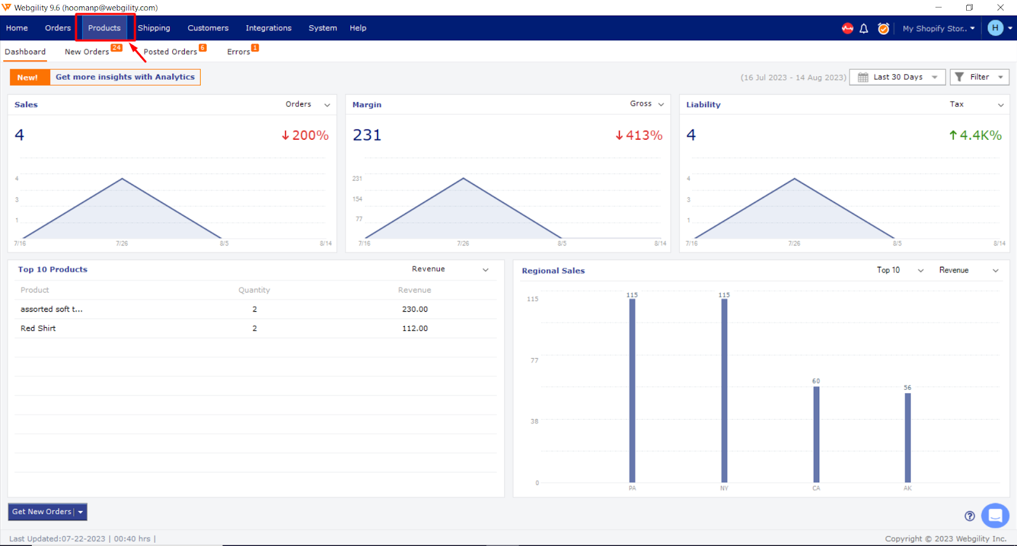Image resolution: width=1017 pixels, height=546 pixels.
Task: Click the calendar icon beside Last 30 Days
Action: coord(863,77)
